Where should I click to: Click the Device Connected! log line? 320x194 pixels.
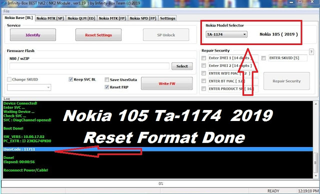tap(20, 103)
